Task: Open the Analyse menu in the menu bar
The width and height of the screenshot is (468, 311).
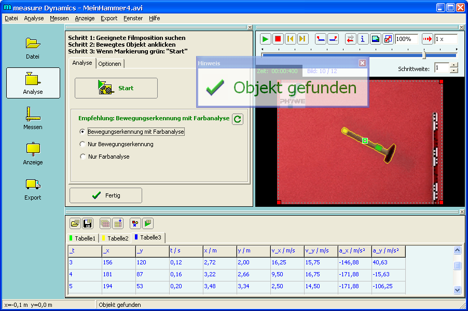Action: coord(34,18)
